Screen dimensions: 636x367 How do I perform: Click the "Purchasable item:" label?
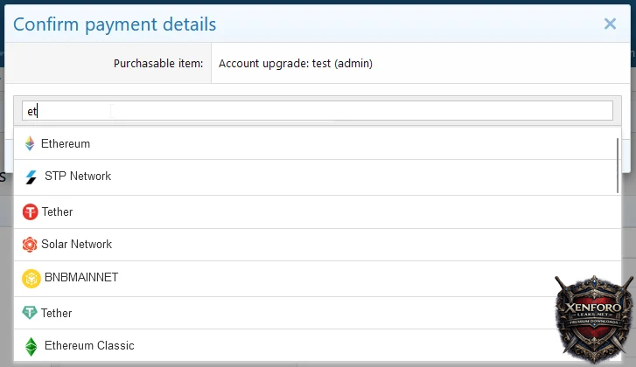coord(158,63)
